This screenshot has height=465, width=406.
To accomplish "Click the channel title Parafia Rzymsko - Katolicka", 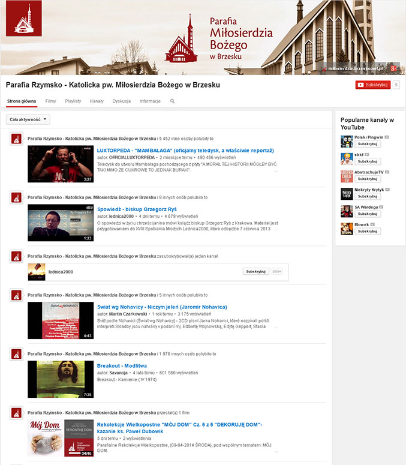I will coord(113,85).
